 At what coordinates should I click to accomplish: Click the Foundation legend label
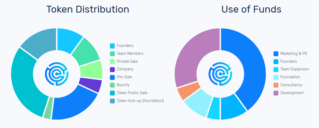290,77
